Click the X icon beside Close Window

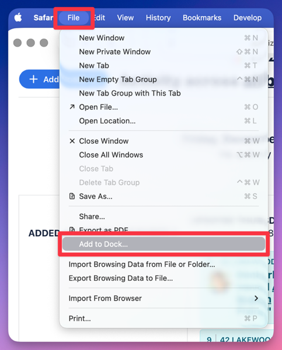click(72, 141)
